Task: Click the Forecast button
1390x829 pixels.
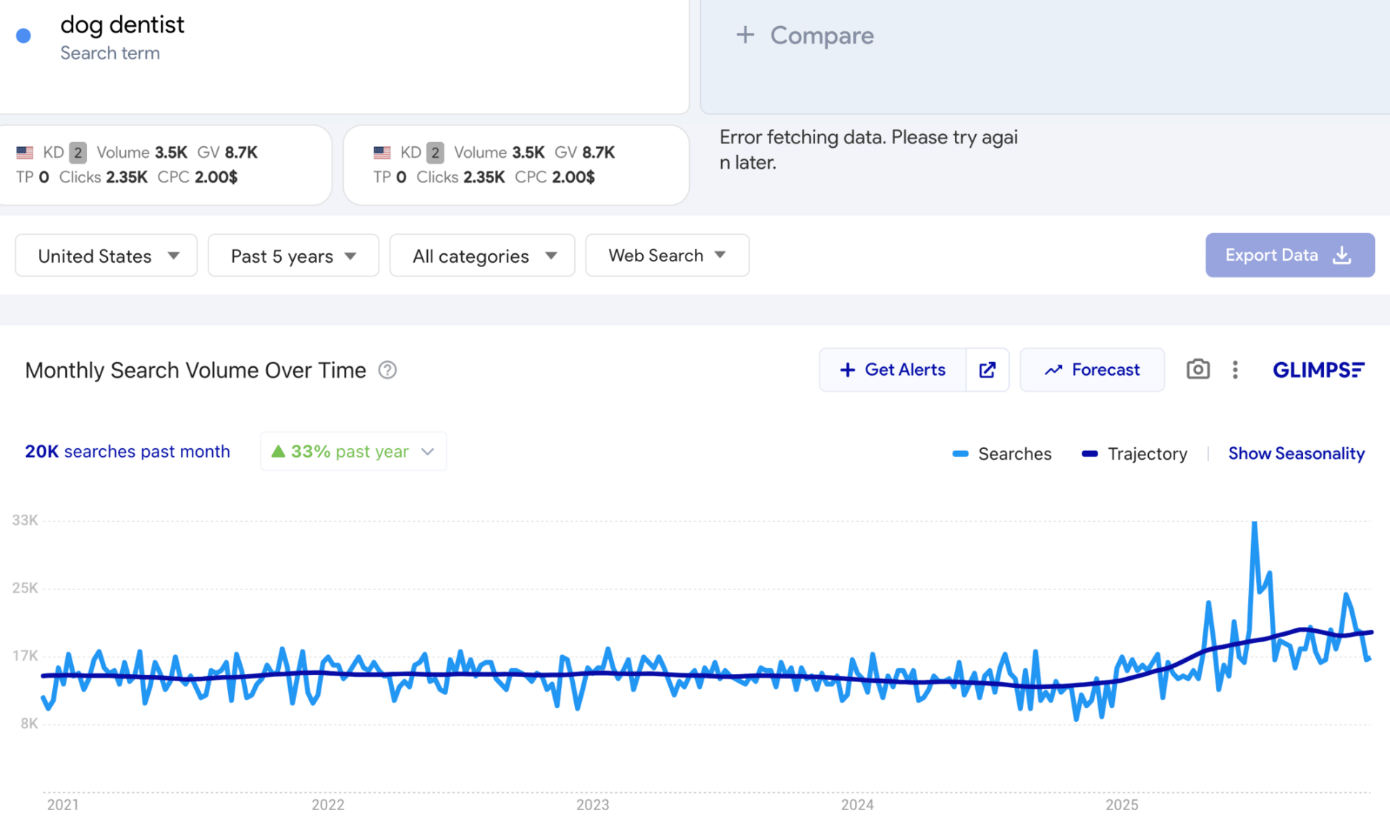Action: pos(1092,370)
